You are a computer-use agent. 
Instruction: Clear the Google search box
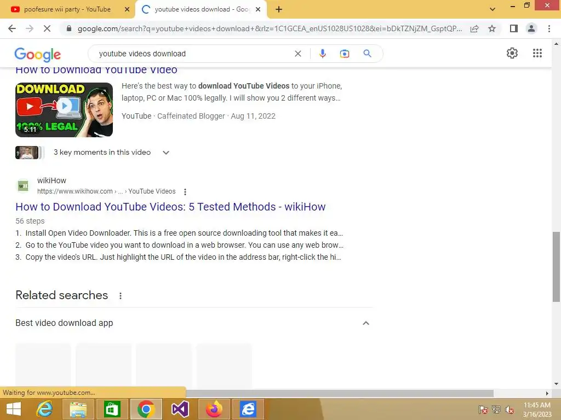tap(297, 54)
